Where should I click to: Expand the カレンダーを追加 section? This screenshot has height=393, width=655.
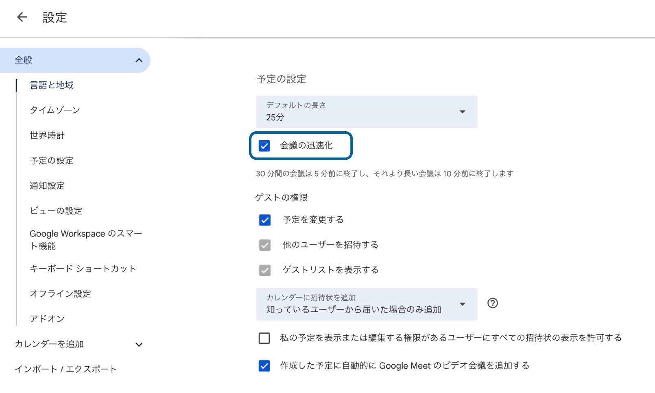139,345
